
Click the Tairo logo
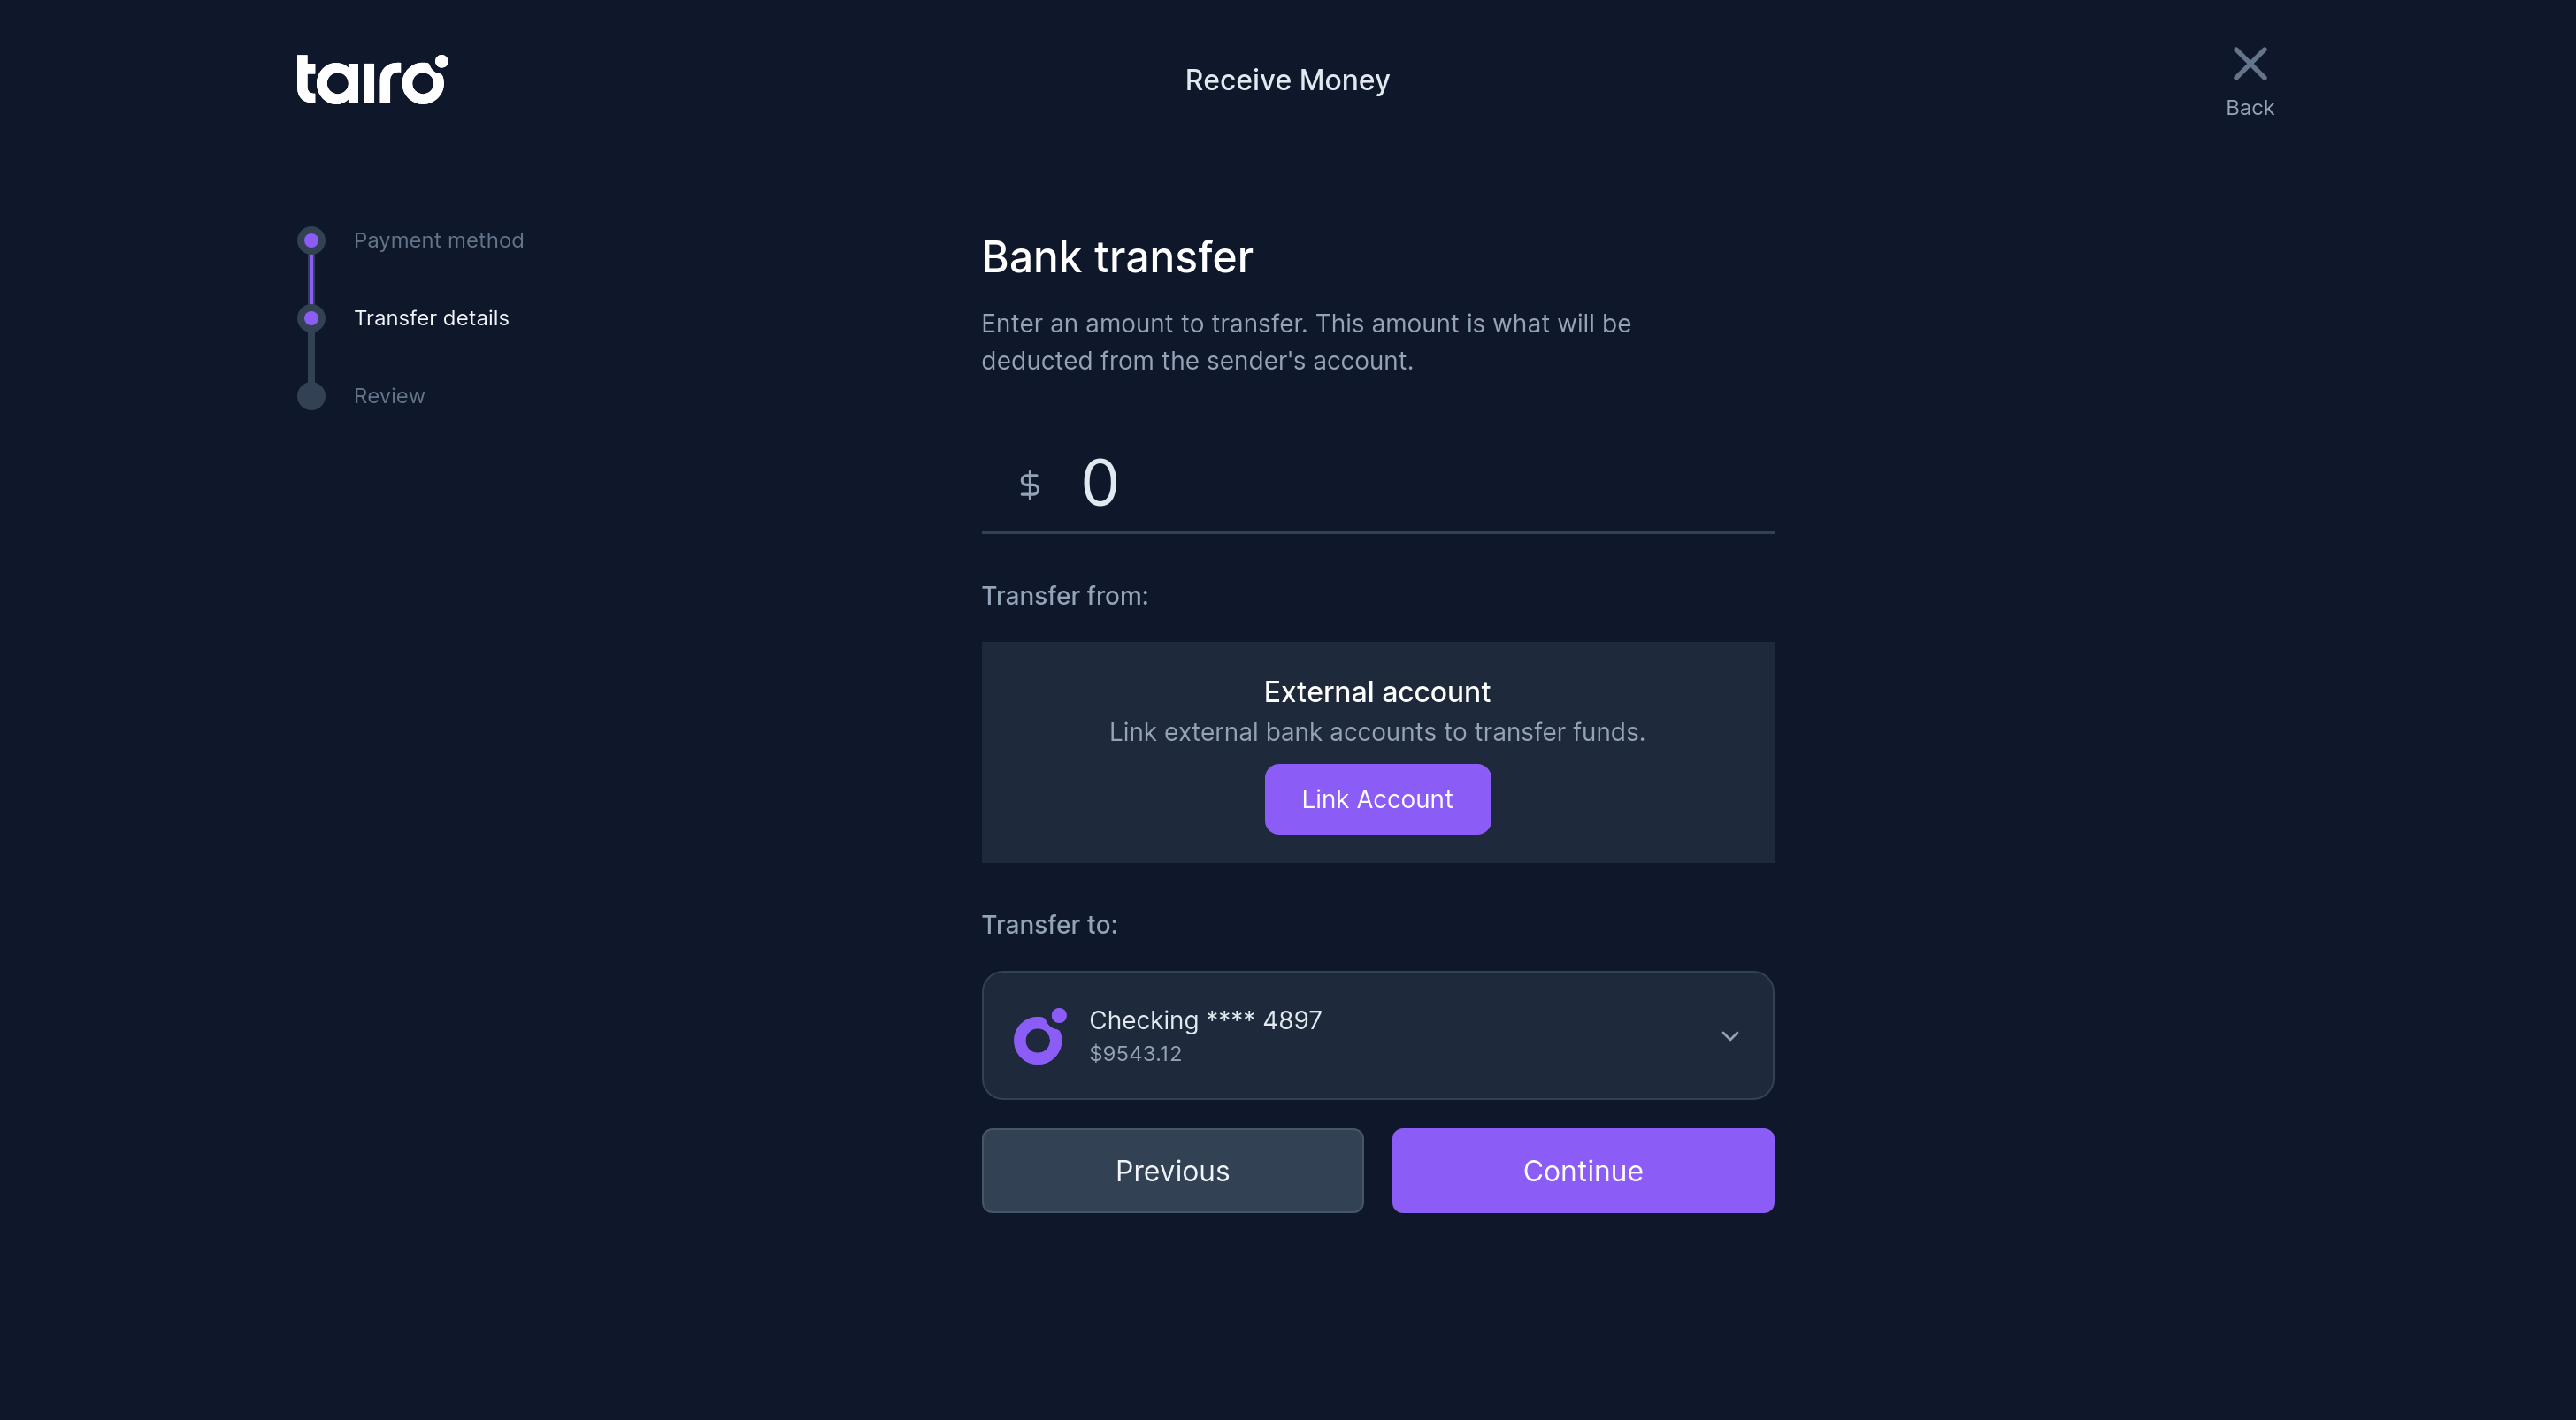click(371, 79)
